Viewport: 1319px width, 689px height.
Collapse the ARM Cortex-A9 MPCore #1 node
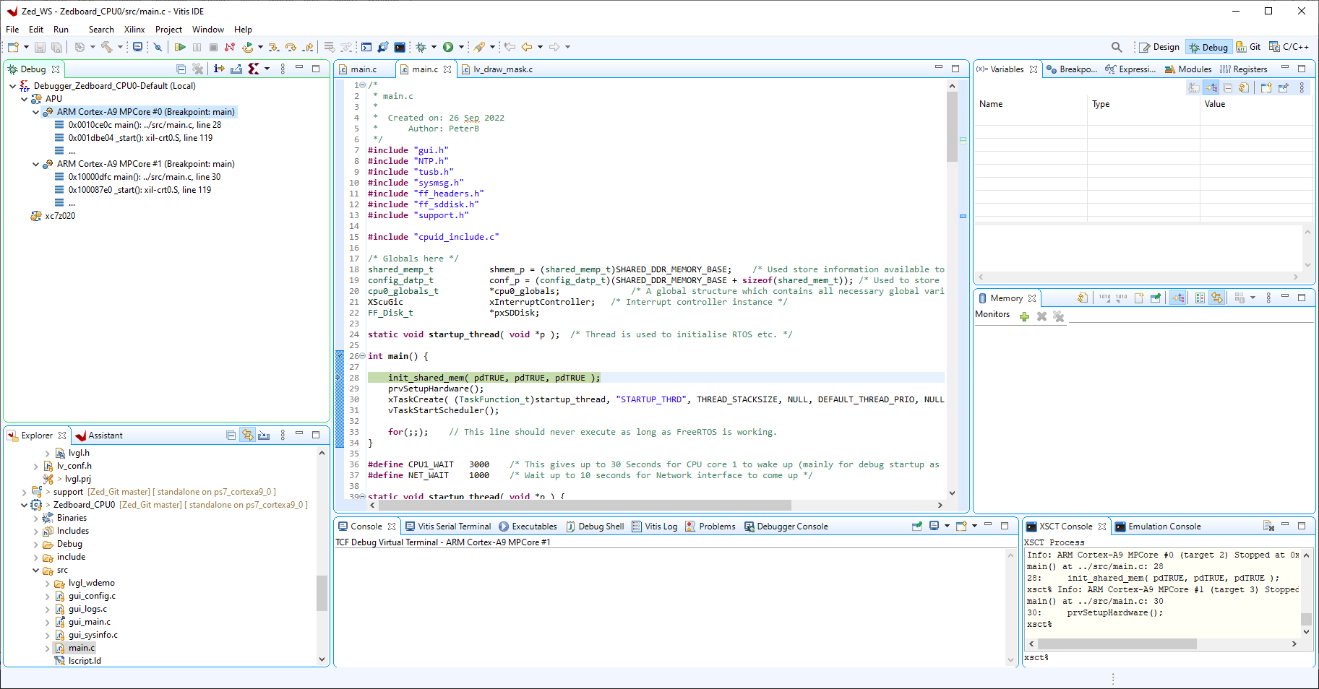pos(35,164)
